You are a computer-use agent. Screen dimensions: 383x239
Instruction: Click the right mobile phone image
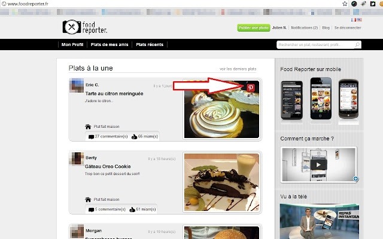348,99
